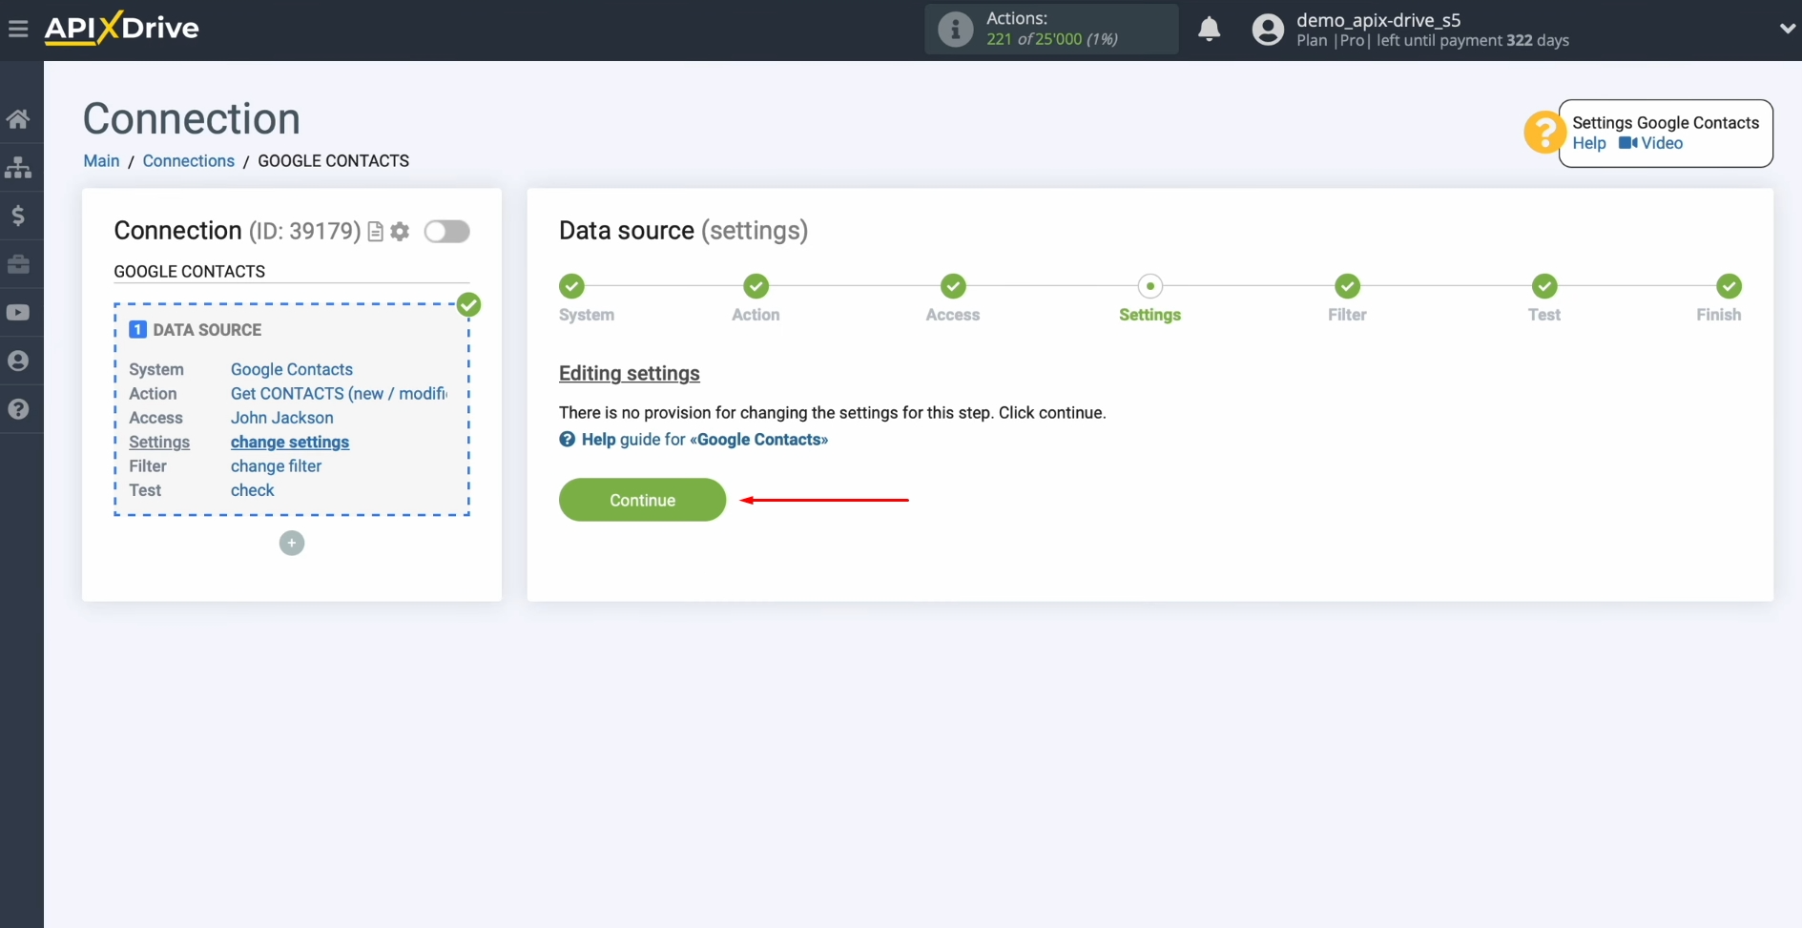Open connection settings gear icon
Image resolution: width=1802 pixels, height=928 pixels.
400,231
